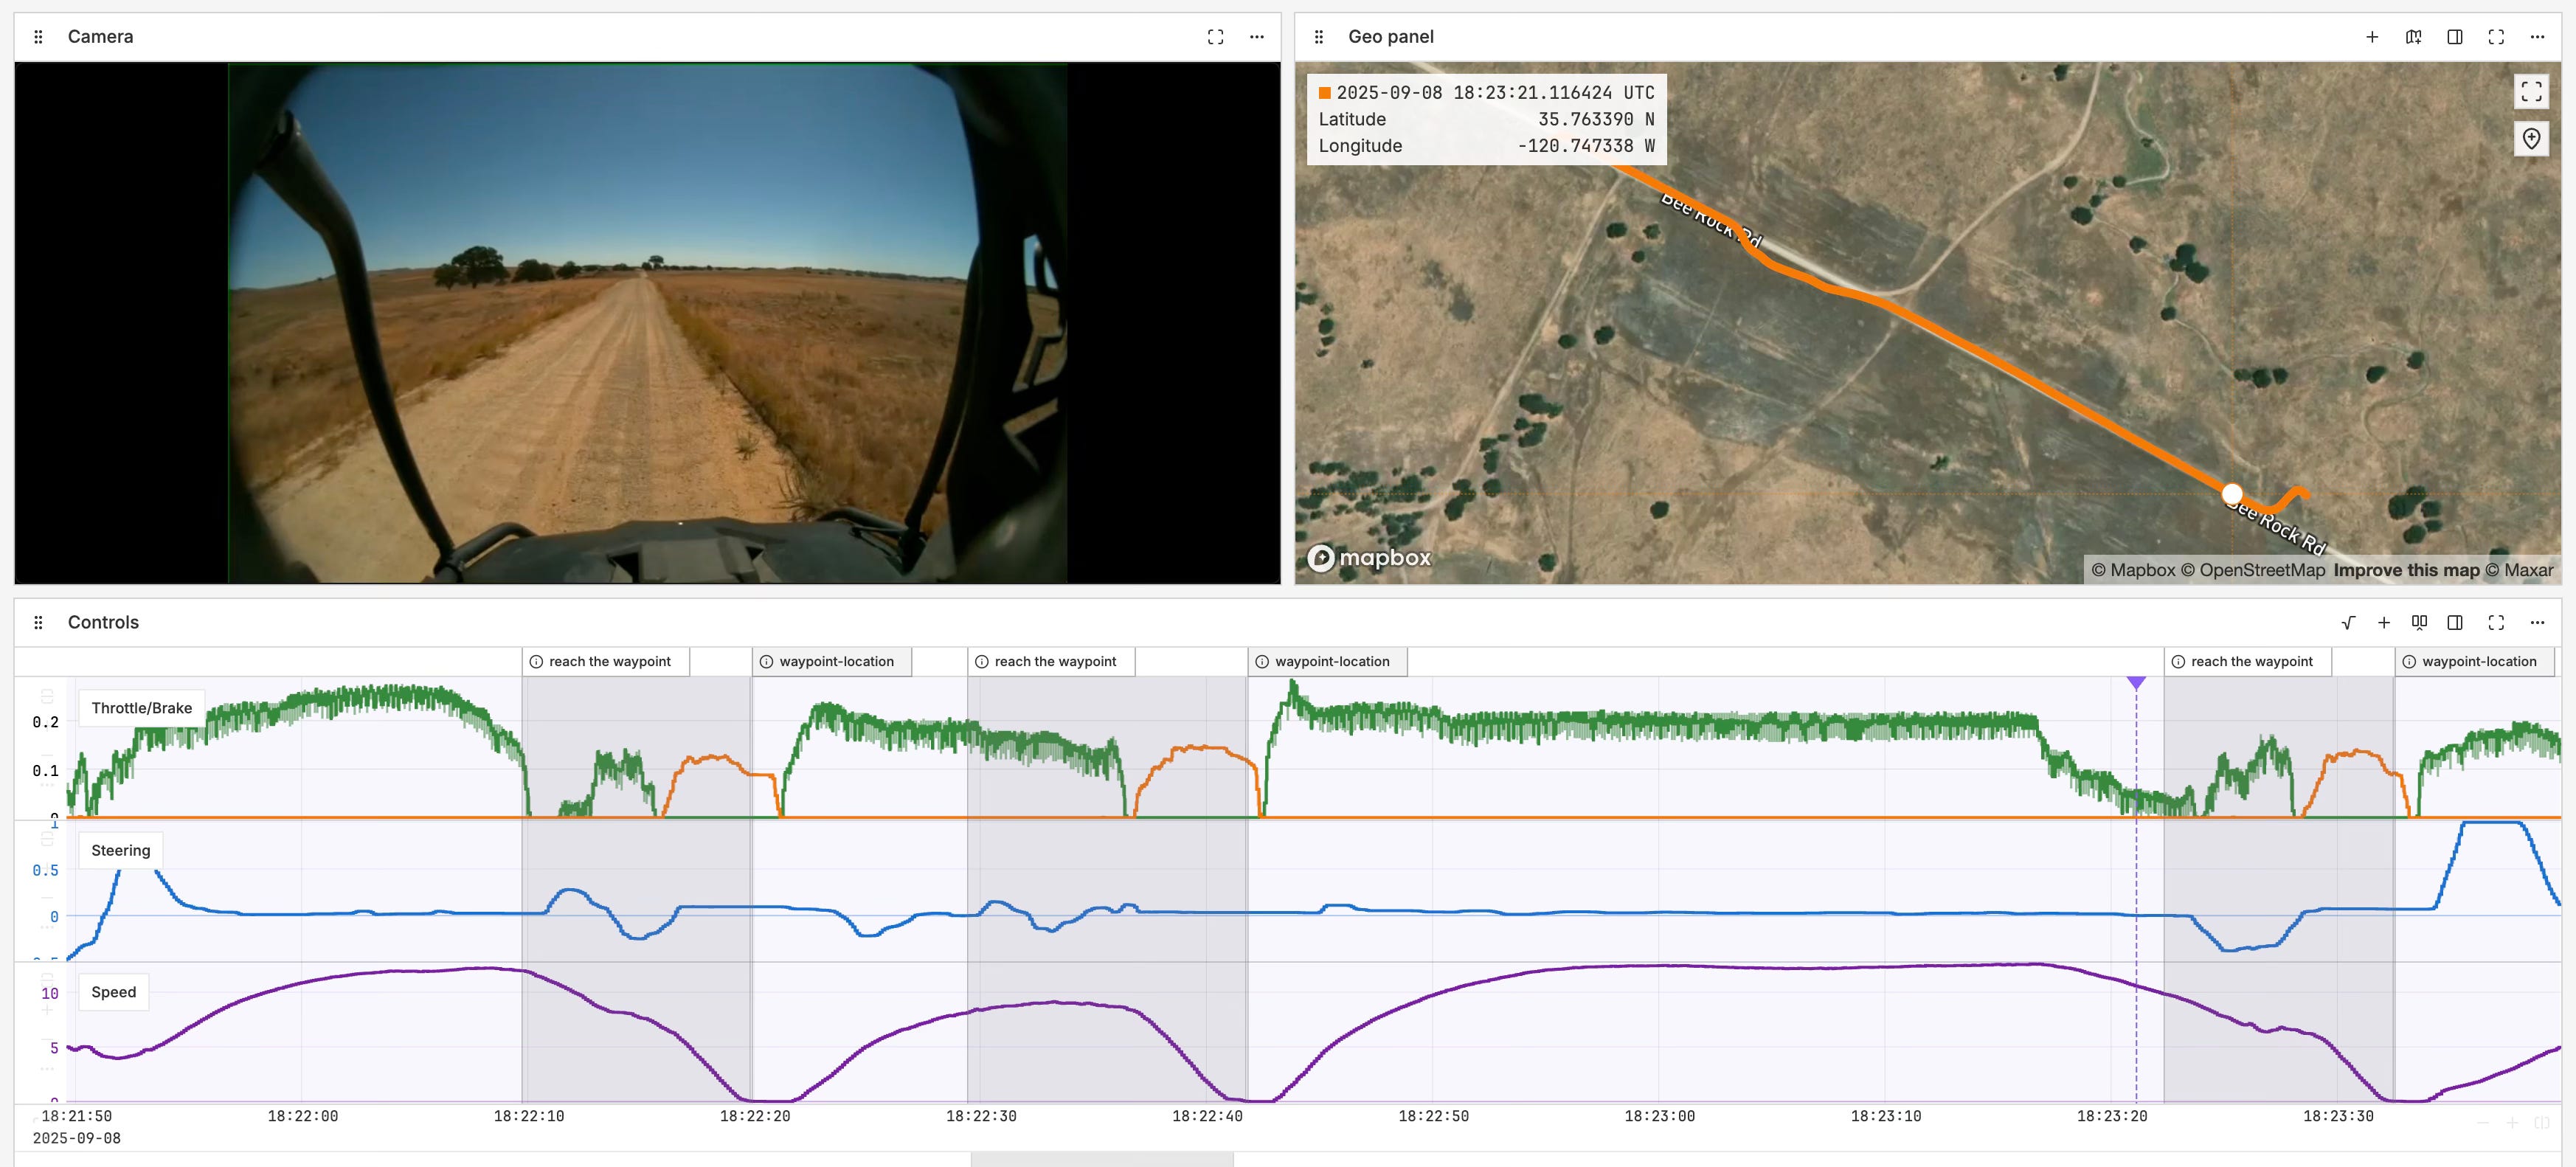Viewport: 2576px width, 1167px height.
Task: Fit the map view with the on-map fullscreen button
Action: (x=2531, y=92)
